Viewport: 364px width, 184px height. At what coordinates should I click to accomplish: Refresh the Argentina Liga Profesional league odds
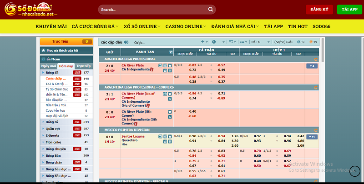click(x=316, y=59)
